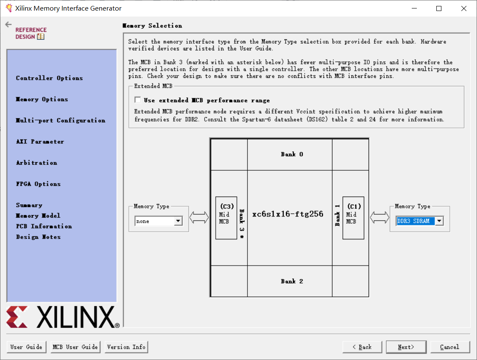Proceed with the Next button
The image size is (477, 360).
(406, 347)
